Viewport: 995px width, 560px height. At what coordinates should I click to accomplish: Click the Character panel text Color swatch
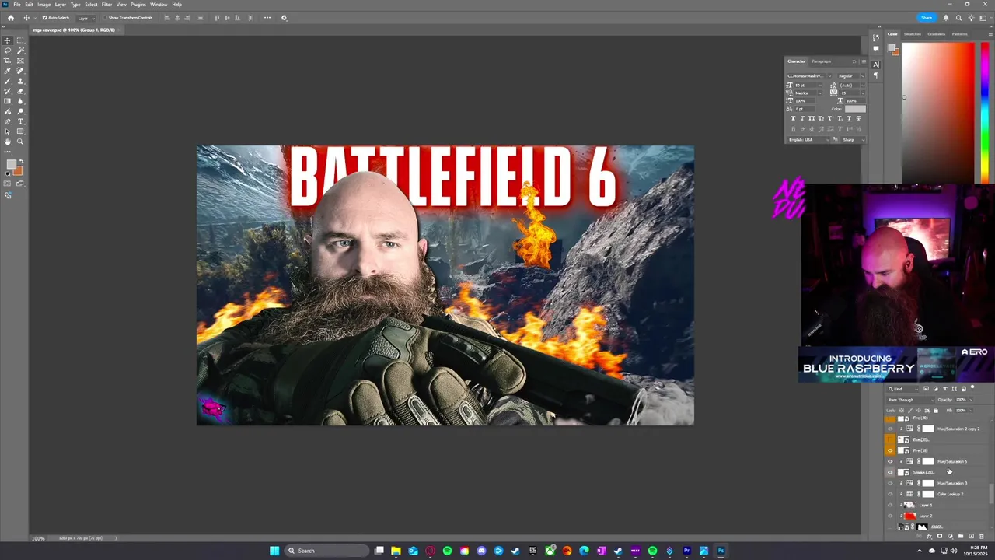855,109
